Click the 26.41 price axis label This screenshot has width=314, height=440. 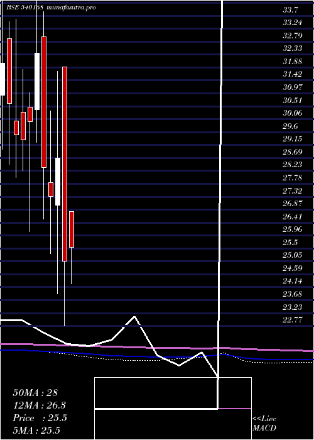(x=293, y=216)
